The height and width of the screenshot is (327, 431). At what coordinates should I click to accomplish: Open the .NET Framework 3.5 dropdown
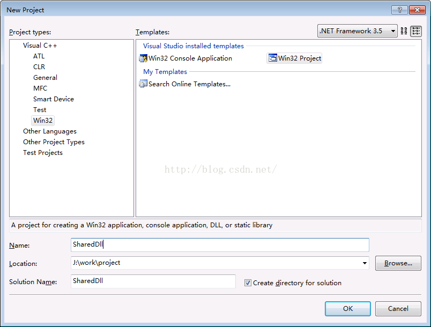pos(357,31)
